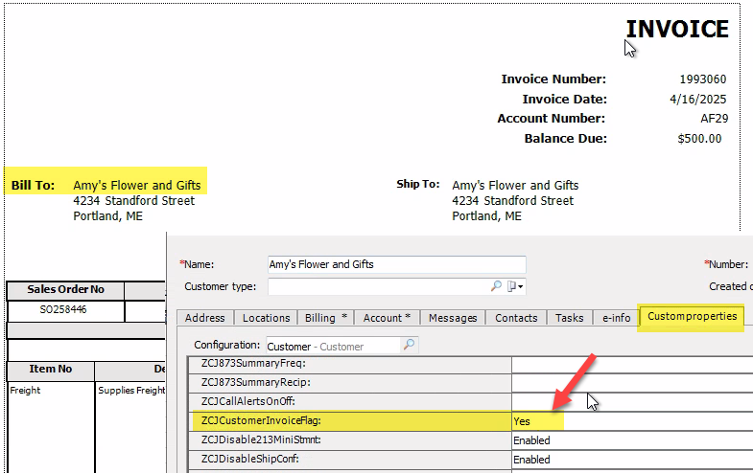The image size is (753, 473).
Task: Click the Bill To street address line
Action: tap(134, 201)
